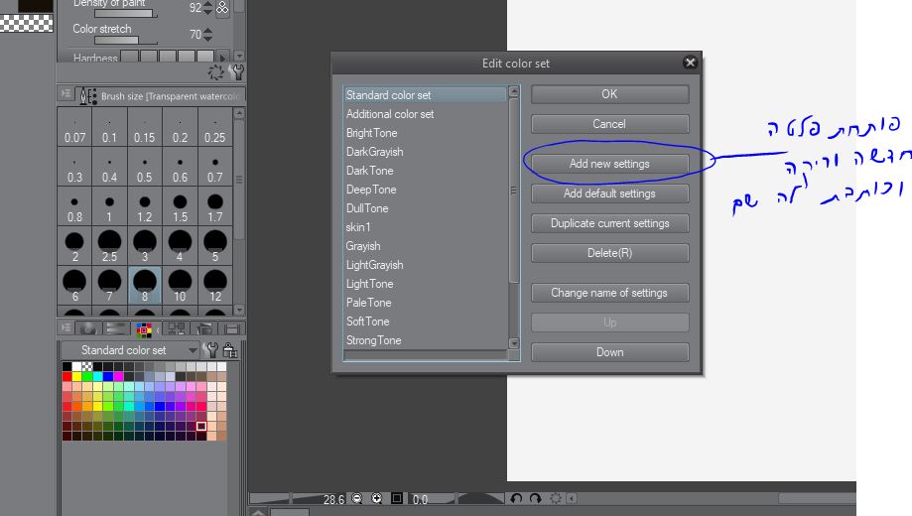The image size is (912, 516).
Task: Rotate canvas left with counterclockwise arrow
Action: click(516, 498)
